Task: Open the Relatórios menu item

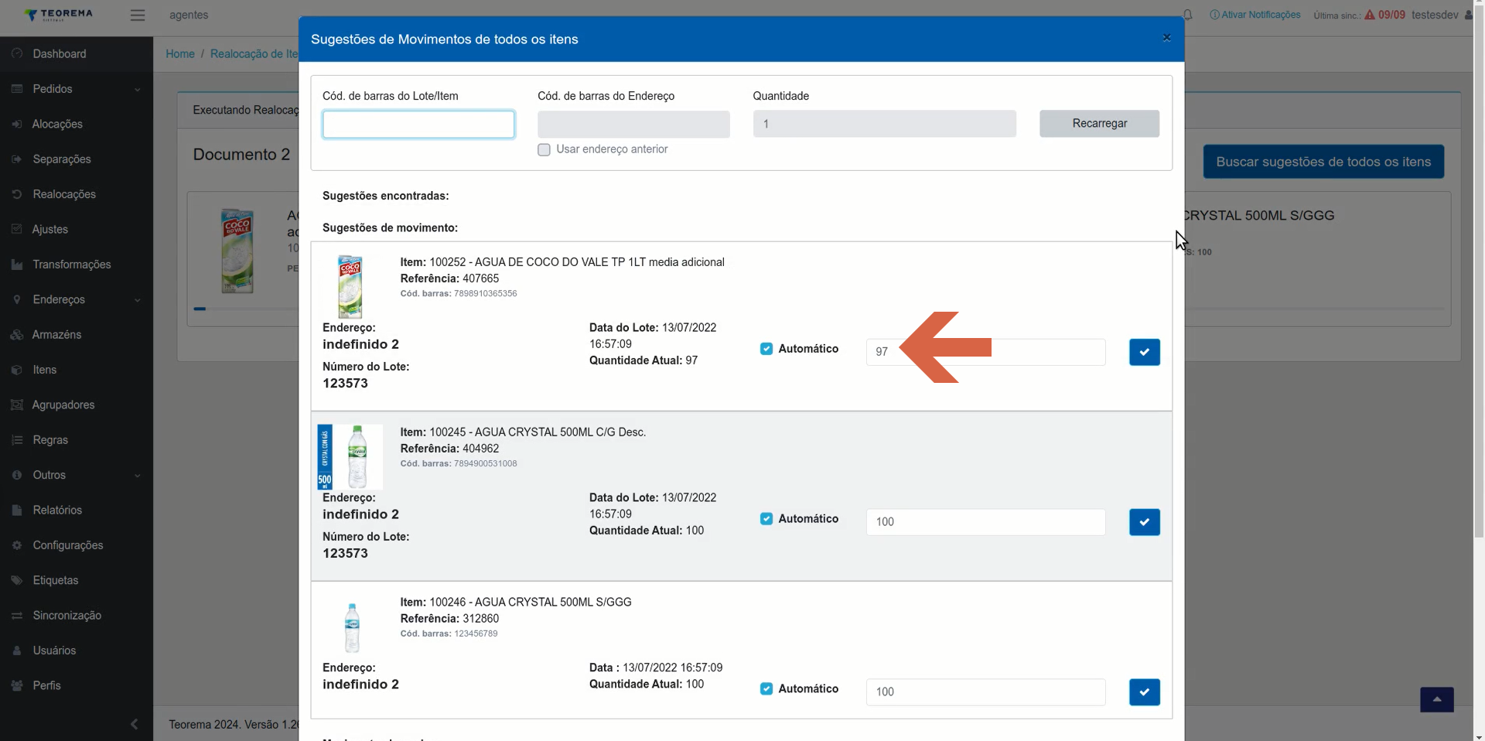Action: [57, 511]
